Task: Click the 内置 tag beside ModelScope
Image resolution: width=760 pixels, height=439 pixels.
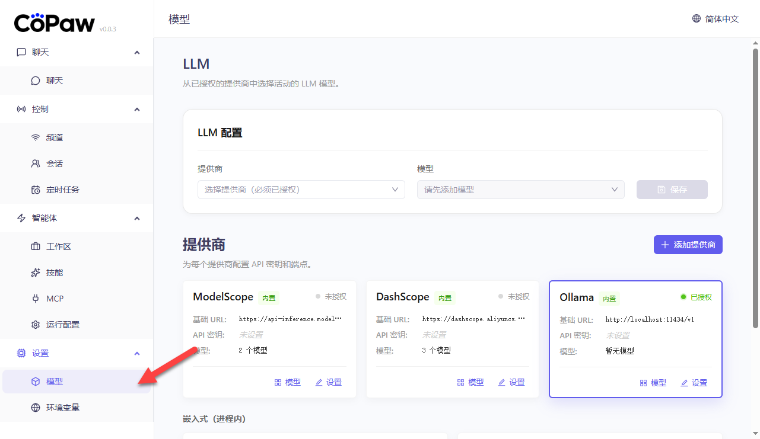Action: tap(269, 298)
